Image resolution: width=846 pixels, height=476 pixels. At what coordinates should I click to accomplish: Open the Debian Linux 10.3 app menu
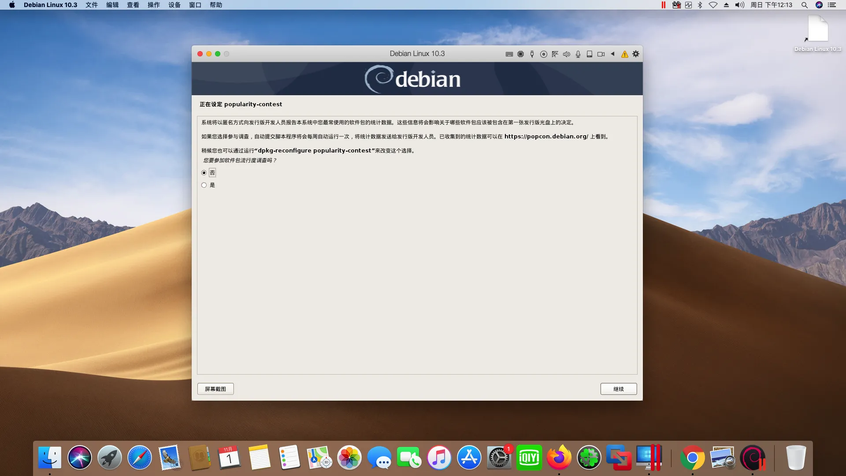pyautogui.click(x=50, y=5)
